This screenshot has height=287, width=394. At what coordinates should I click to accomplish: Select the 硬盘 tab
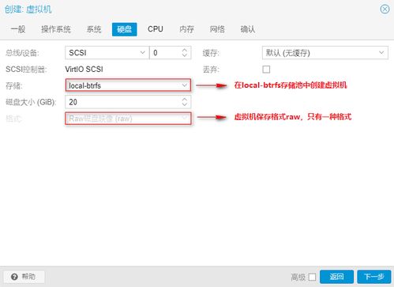124,29
